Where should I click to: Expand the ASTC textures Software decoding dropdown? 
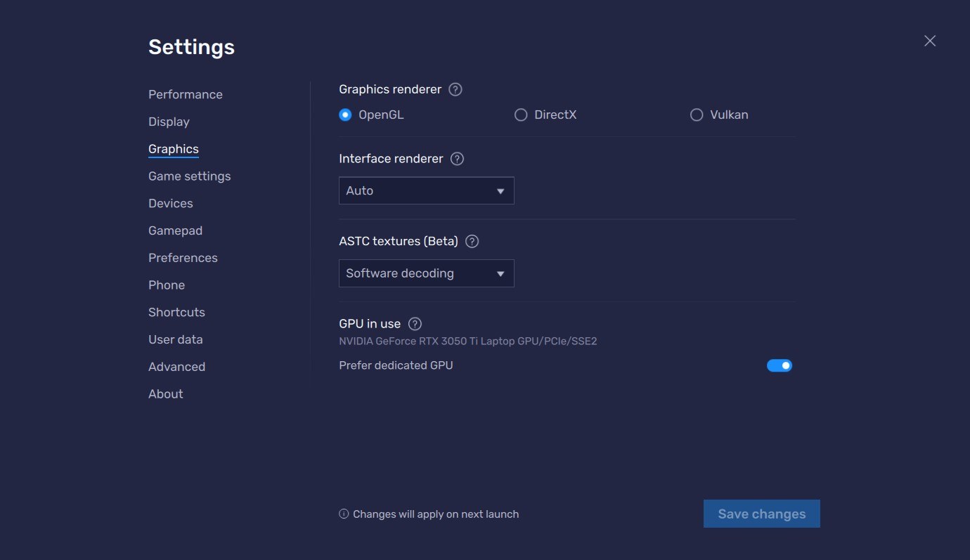(x=426, y=273)
